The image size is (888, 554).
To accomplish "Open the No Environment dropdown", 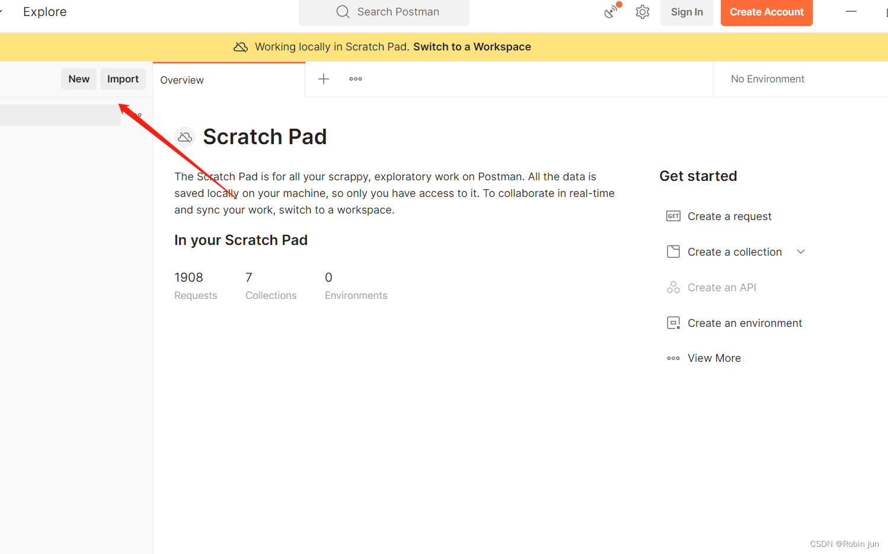I will [x=768, y=79].
